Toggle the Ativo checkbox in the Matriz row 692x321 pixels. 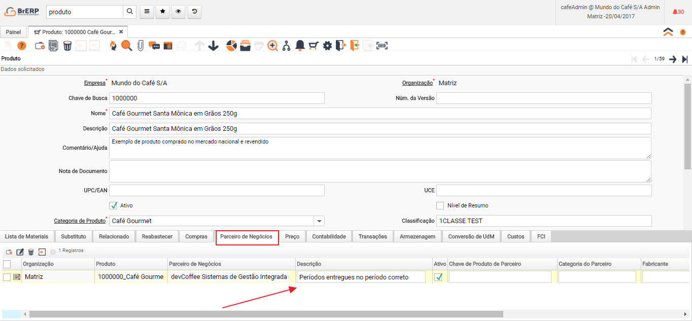pos(438,277)
